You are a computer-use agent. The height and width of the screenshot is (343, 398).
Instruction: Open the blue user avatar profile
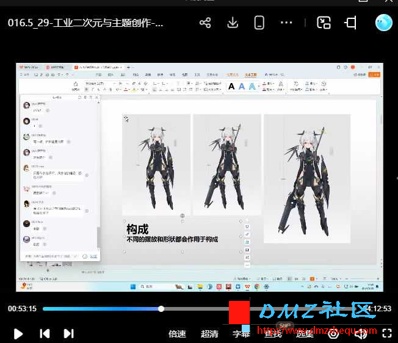point(384,23)
